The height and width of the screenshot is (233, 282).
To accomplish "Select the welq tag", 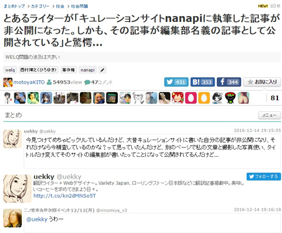I will (10, 70).
